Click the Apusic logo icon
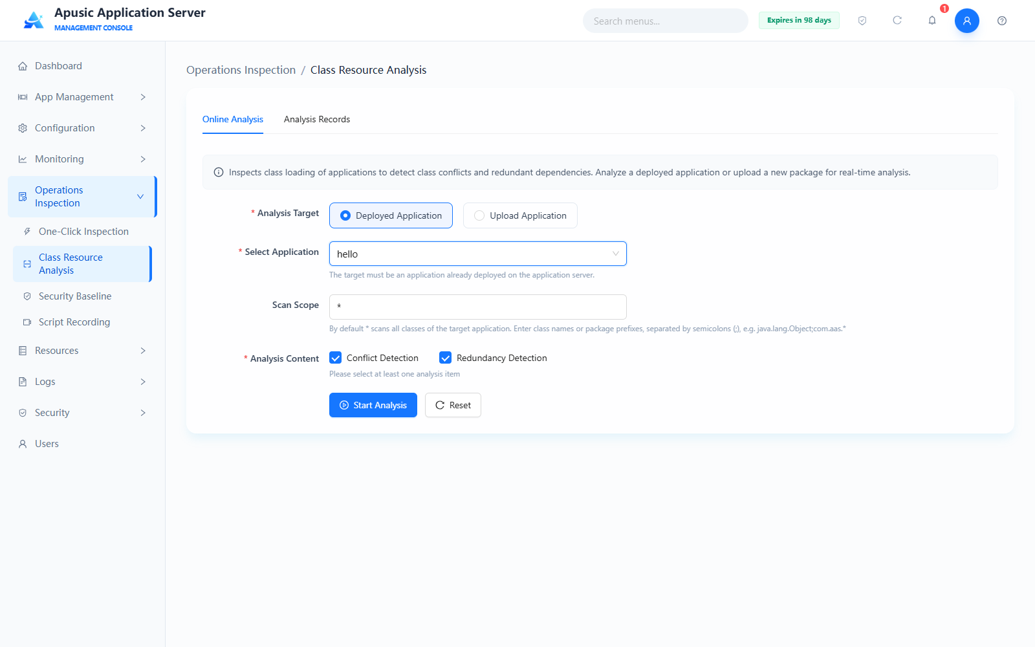 [34, 20]
